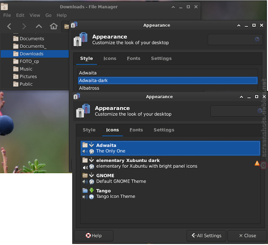
Task: Select Documents_ folder in sidebar tree
Action: point(35,46)
